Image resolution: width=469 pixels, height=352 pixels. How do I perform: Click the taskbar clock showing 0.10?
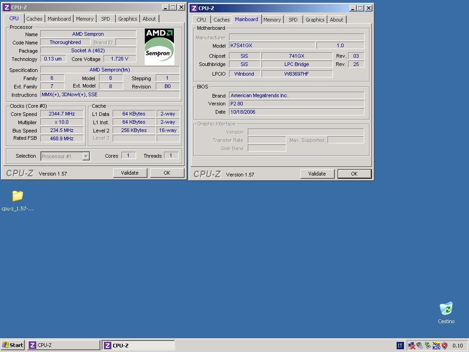(458, 346)
